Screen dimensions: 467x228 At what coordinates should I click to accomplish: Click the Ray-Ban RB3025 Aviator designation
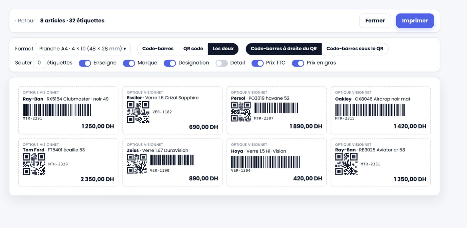point(370,150)
